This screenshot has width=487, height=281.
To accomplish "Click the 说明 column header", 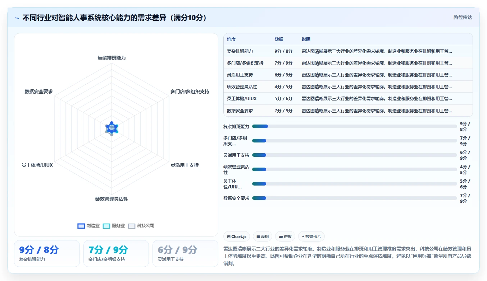I will click(306, 39).
